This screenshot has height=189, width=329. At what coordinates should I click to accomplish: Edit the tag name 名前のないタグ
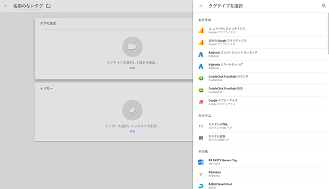(28, 6)
